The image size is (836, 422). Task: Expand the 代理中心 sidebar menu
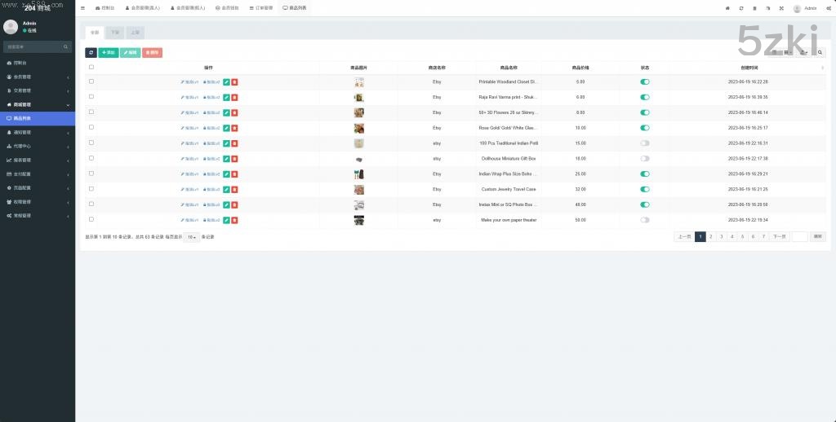(37, 146)
